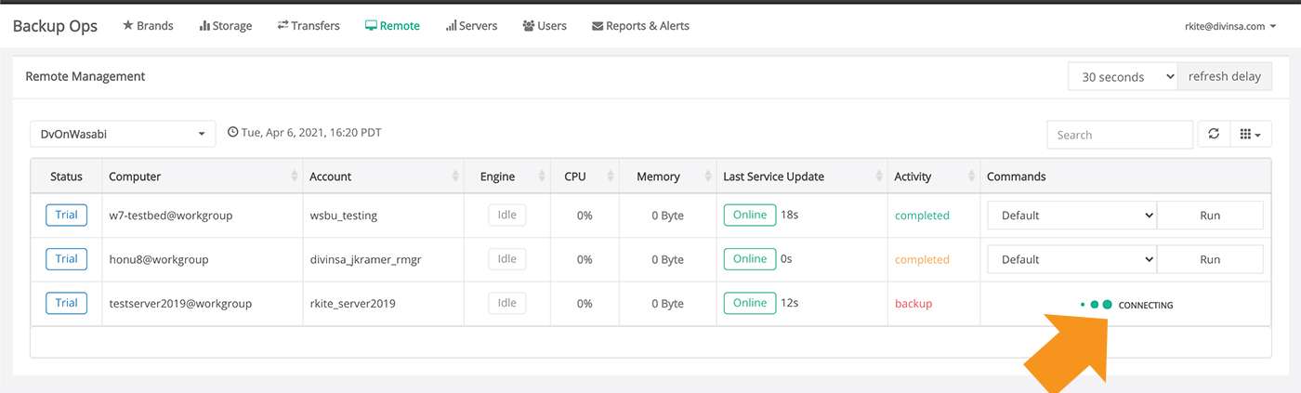Click the Status column header
The image size is (1301, 393).
pos(66,177)
